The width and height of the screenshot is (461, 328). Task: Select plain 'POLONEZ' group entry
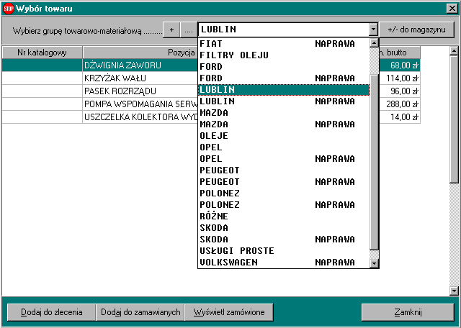click(x=284, y=193)
